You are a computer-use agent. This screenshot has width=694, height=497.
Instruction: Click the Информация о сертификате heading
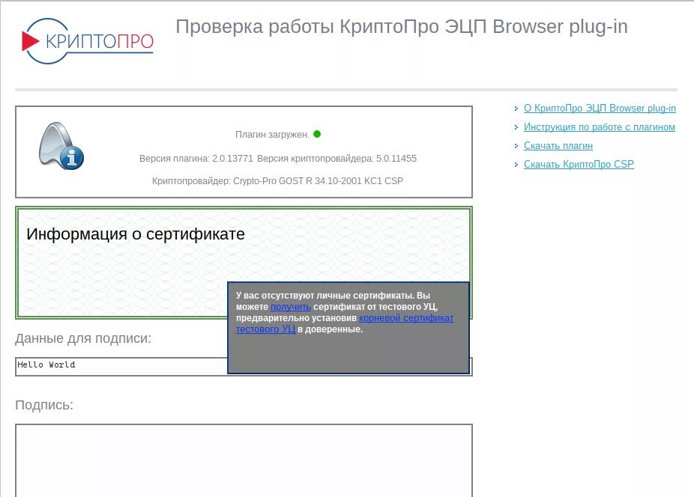click(136, 234)
